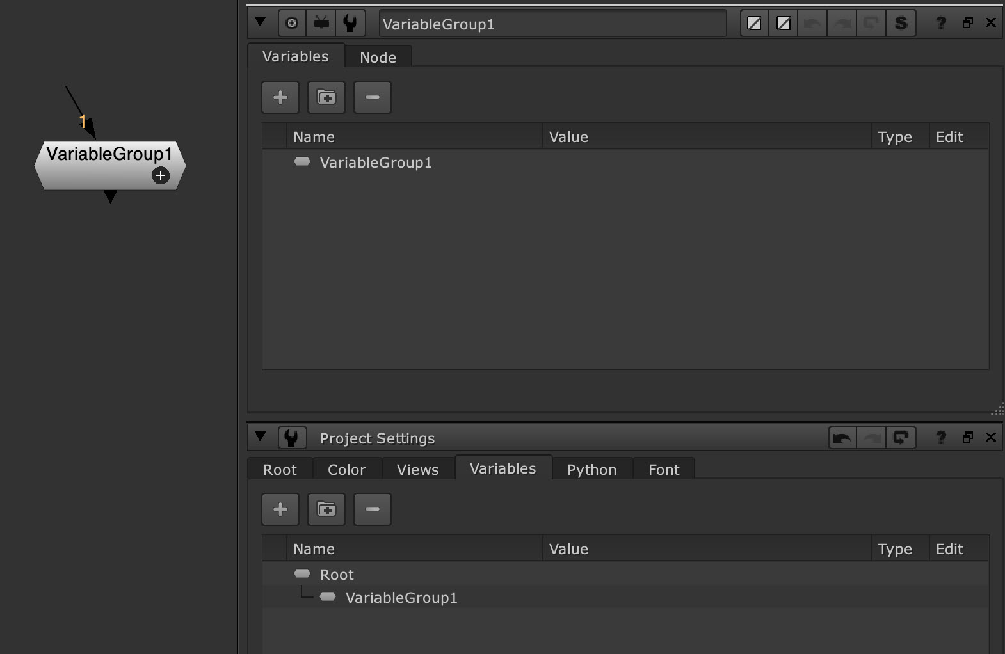Collapse the Project Settings panel
The image size is (1005, 654).
(x=261, y=436)
